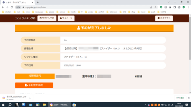The width and height of the screenshot is (191, 107).
Task: Open Windows taskbar search
Action: tap(10, 105)
